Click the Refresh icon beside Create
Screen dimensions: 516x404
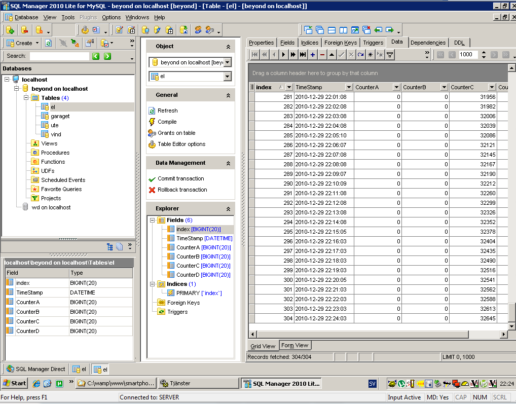[x=48, y=43]
